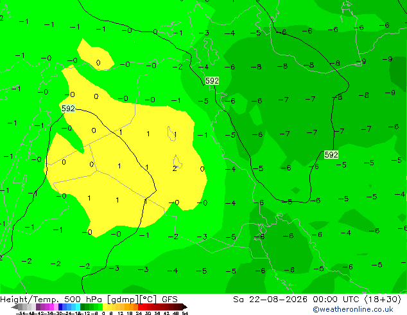407x315 pixels.
Task: Click the legend's right dark arrow tip
Action: click(x=185, y=307)
